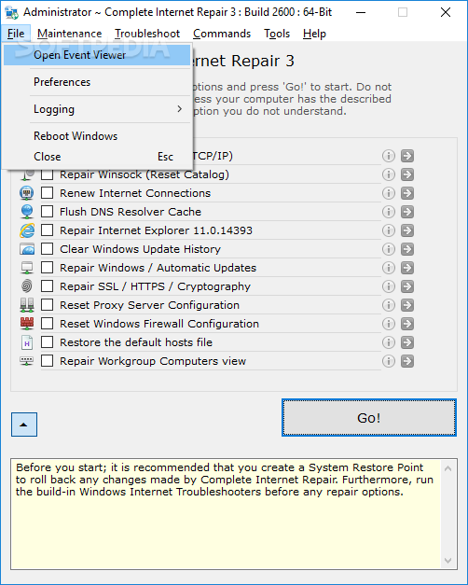Choose Open Event Viewer from File menu
This screenshot has width=468, height=585.
tap(97, 55)
